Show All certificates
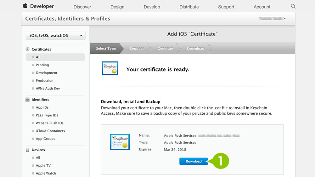Image resolution: width=315 pixels, height=177 pixels. (55, 57)
